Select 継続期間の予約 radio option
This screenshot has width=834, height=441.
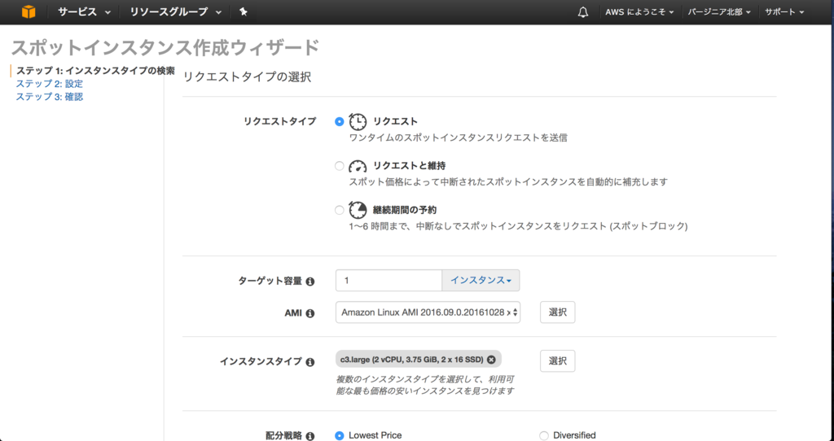click(x=340, y=210)
